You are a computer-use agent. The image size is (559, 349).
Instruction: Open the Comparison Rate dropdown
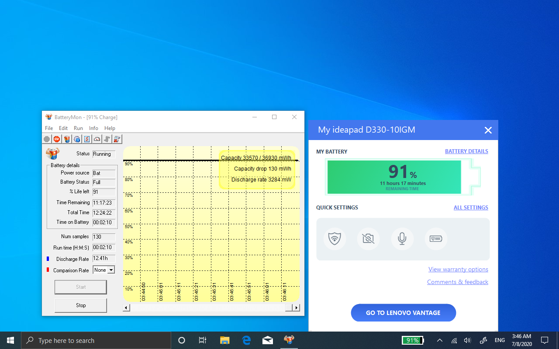point(111,270)
